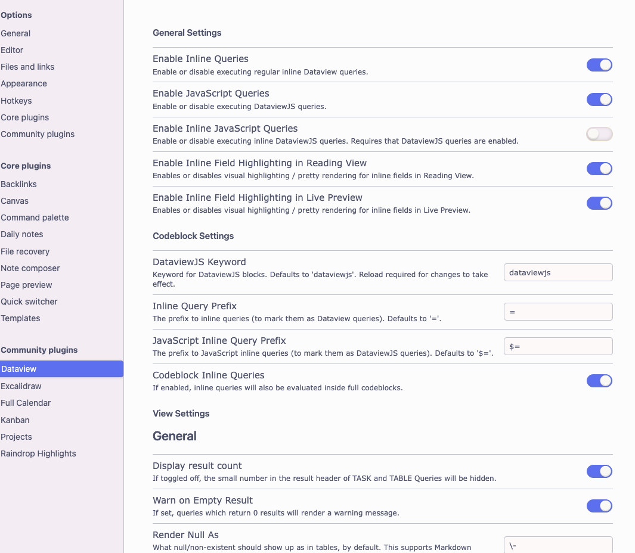Open the Editor settings page
The image size is (635, 553).
pos(12,50)
